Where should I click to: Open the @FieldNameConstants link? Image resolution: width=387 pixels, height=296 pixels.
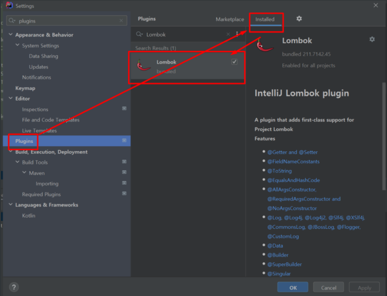[293, 162]
